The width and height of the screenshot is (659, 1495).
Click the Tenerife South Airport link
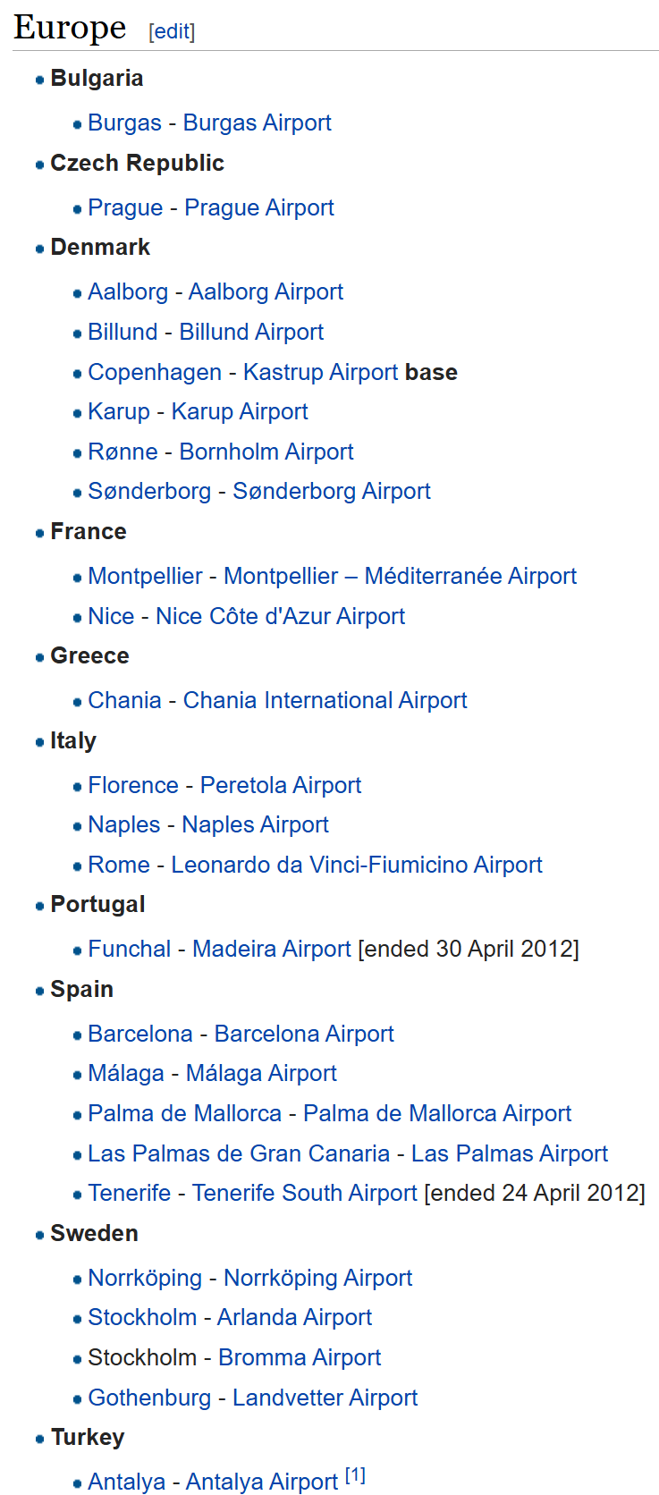pos(304,1193)
